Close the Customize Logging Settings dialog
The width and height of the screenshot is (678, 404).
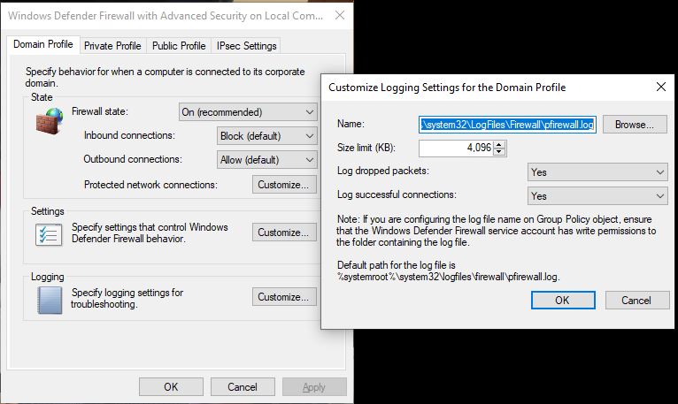click(660, 87)
